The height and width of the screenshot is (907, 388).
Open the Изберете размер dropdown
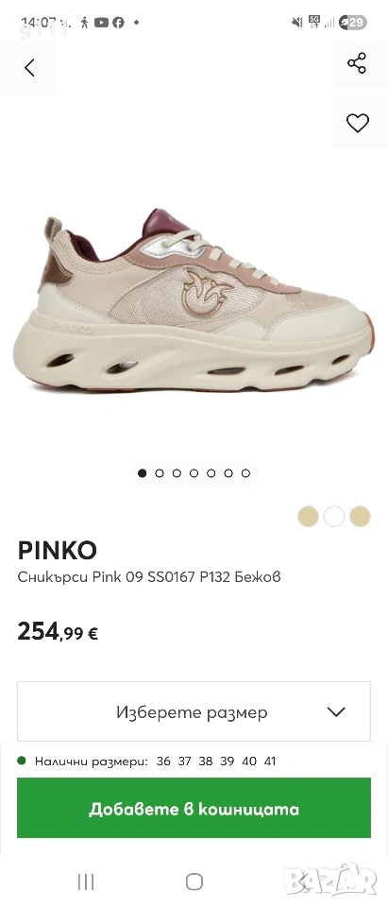[x=194, y=711]
